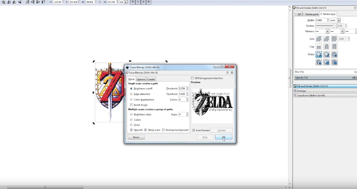This screenshot has width=357, height=189.
Task: Switch to the Credits tab
Action: tap(151, 79)
